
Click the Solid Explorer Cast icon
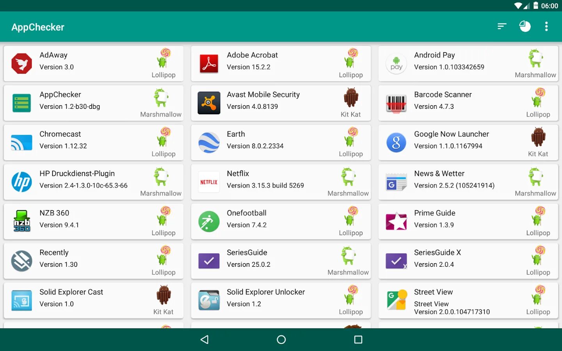coord(22,300)
